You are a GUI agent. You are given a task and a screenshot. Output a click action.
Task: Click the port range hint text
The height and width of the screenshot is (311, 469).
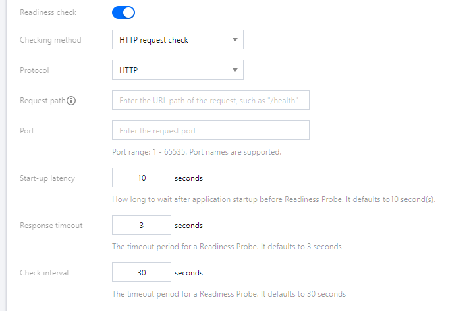[x=196, y=152]
